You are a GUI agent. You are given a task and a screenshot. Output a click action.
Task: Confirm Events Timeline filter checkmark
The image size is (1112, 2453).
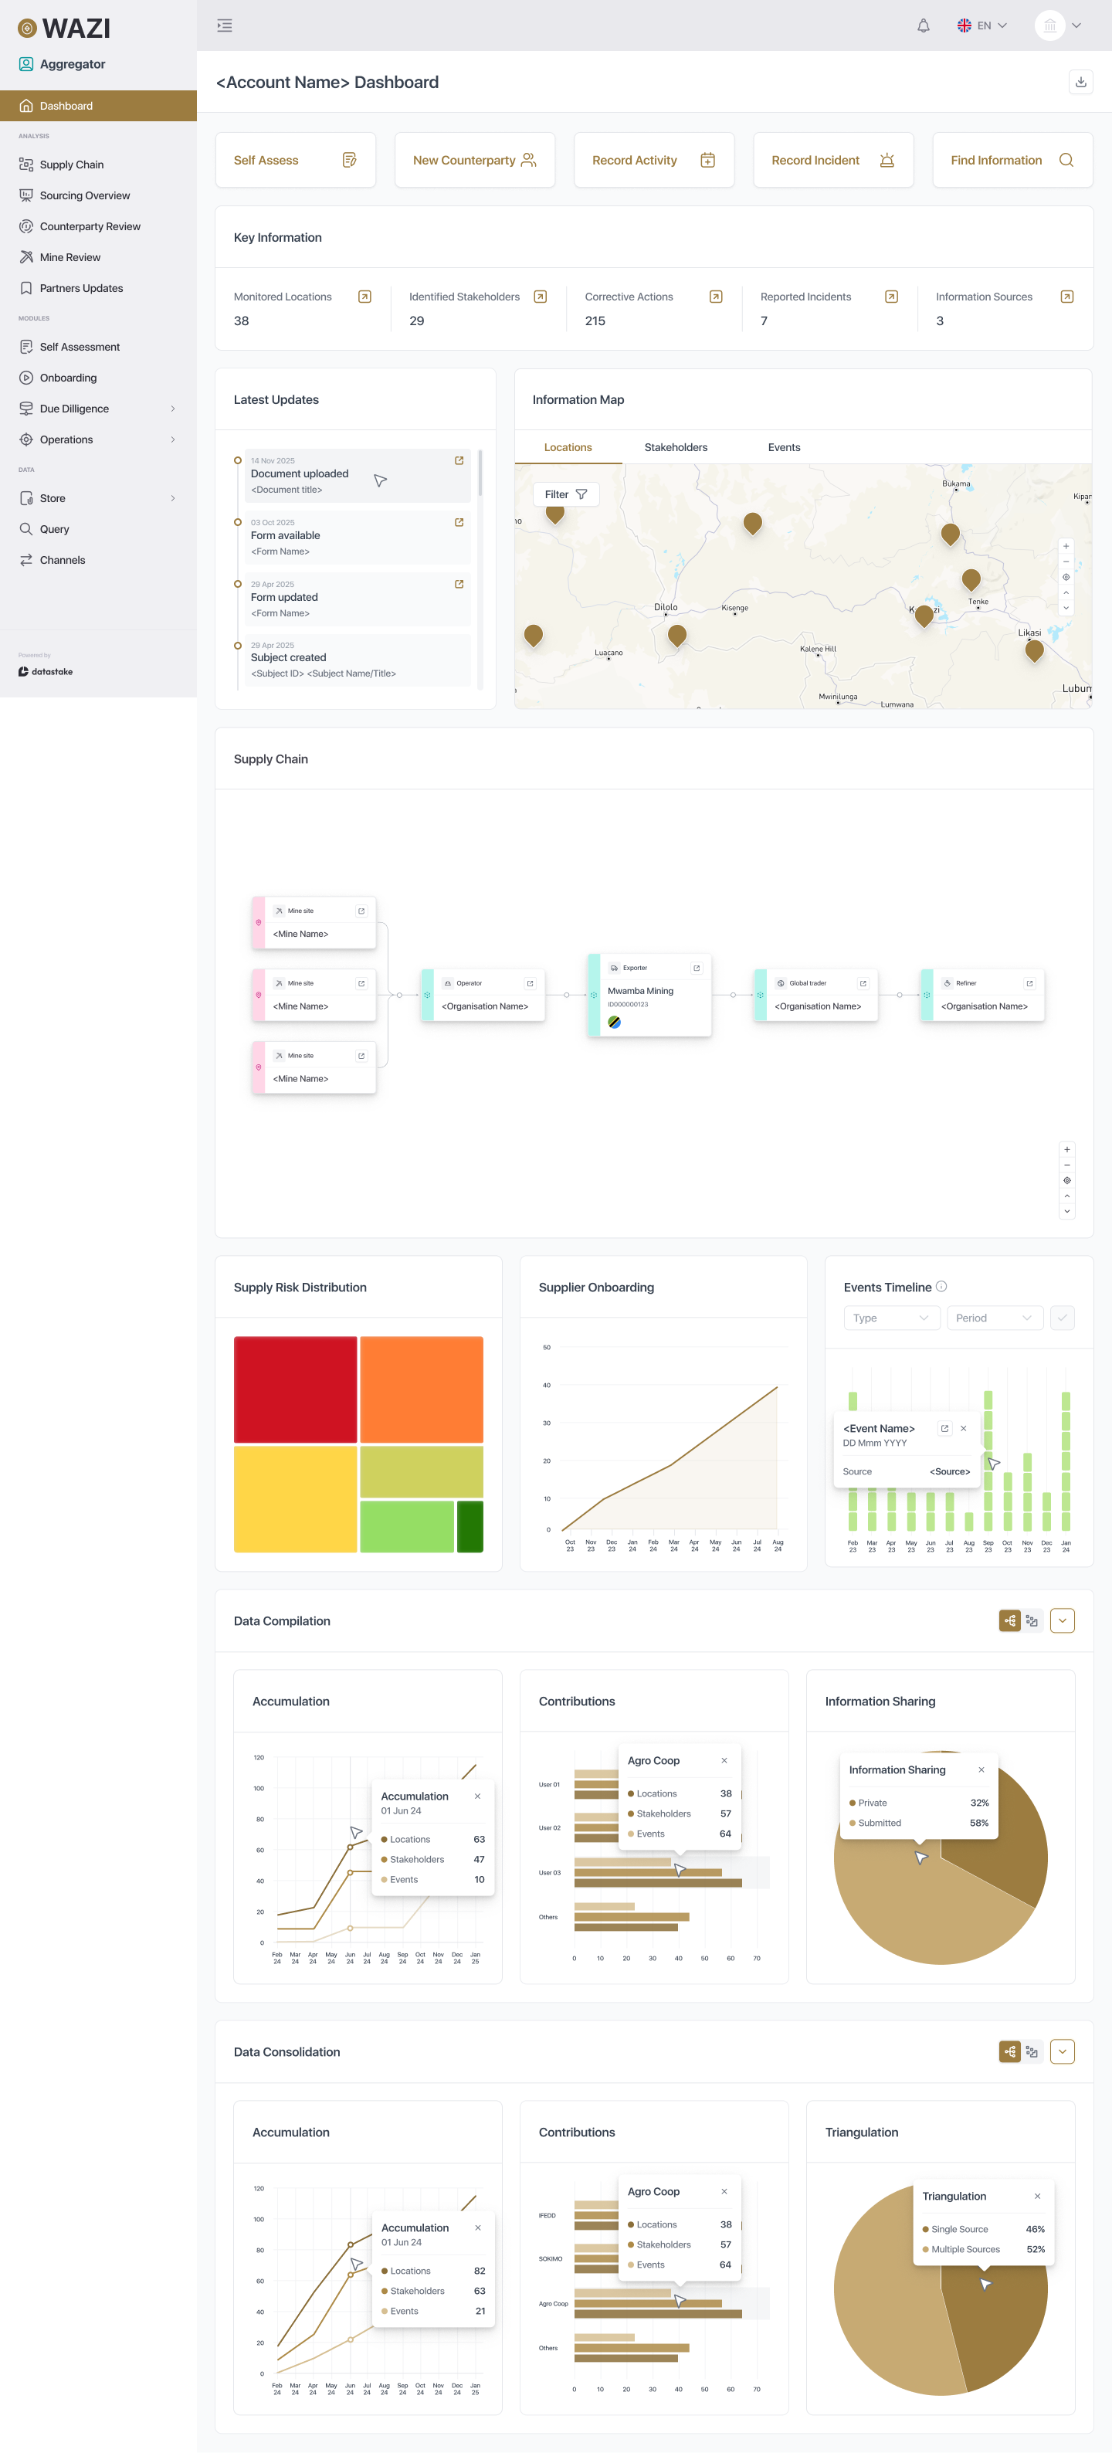click(1063, 1318)
